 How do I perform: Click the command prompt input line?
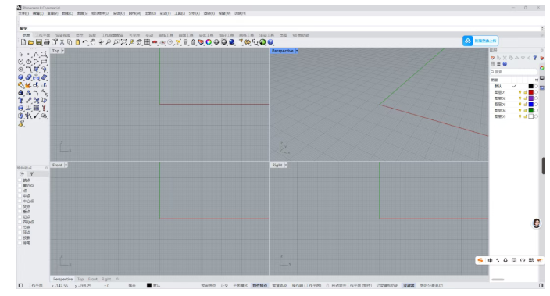click(x=280, y=28)
